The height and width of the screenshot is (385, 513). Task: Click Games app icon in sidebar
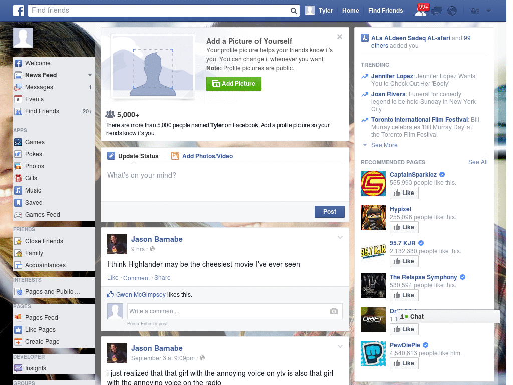(x=18, y=142)
